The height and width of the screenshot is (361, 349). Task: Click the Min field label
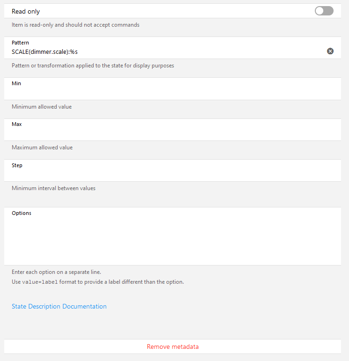pyautogui.click(x=16, y=83)
